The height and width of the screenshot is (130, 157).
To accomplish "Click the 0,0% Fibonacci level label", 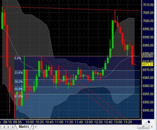I will 18,58.
